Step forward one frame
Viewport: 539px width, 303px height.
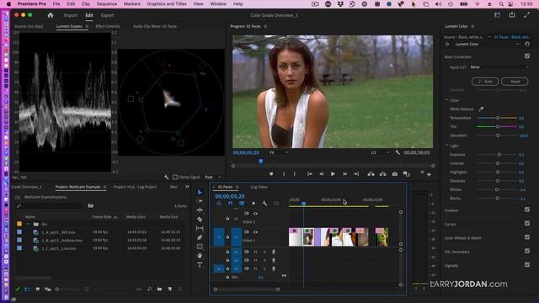344,174
